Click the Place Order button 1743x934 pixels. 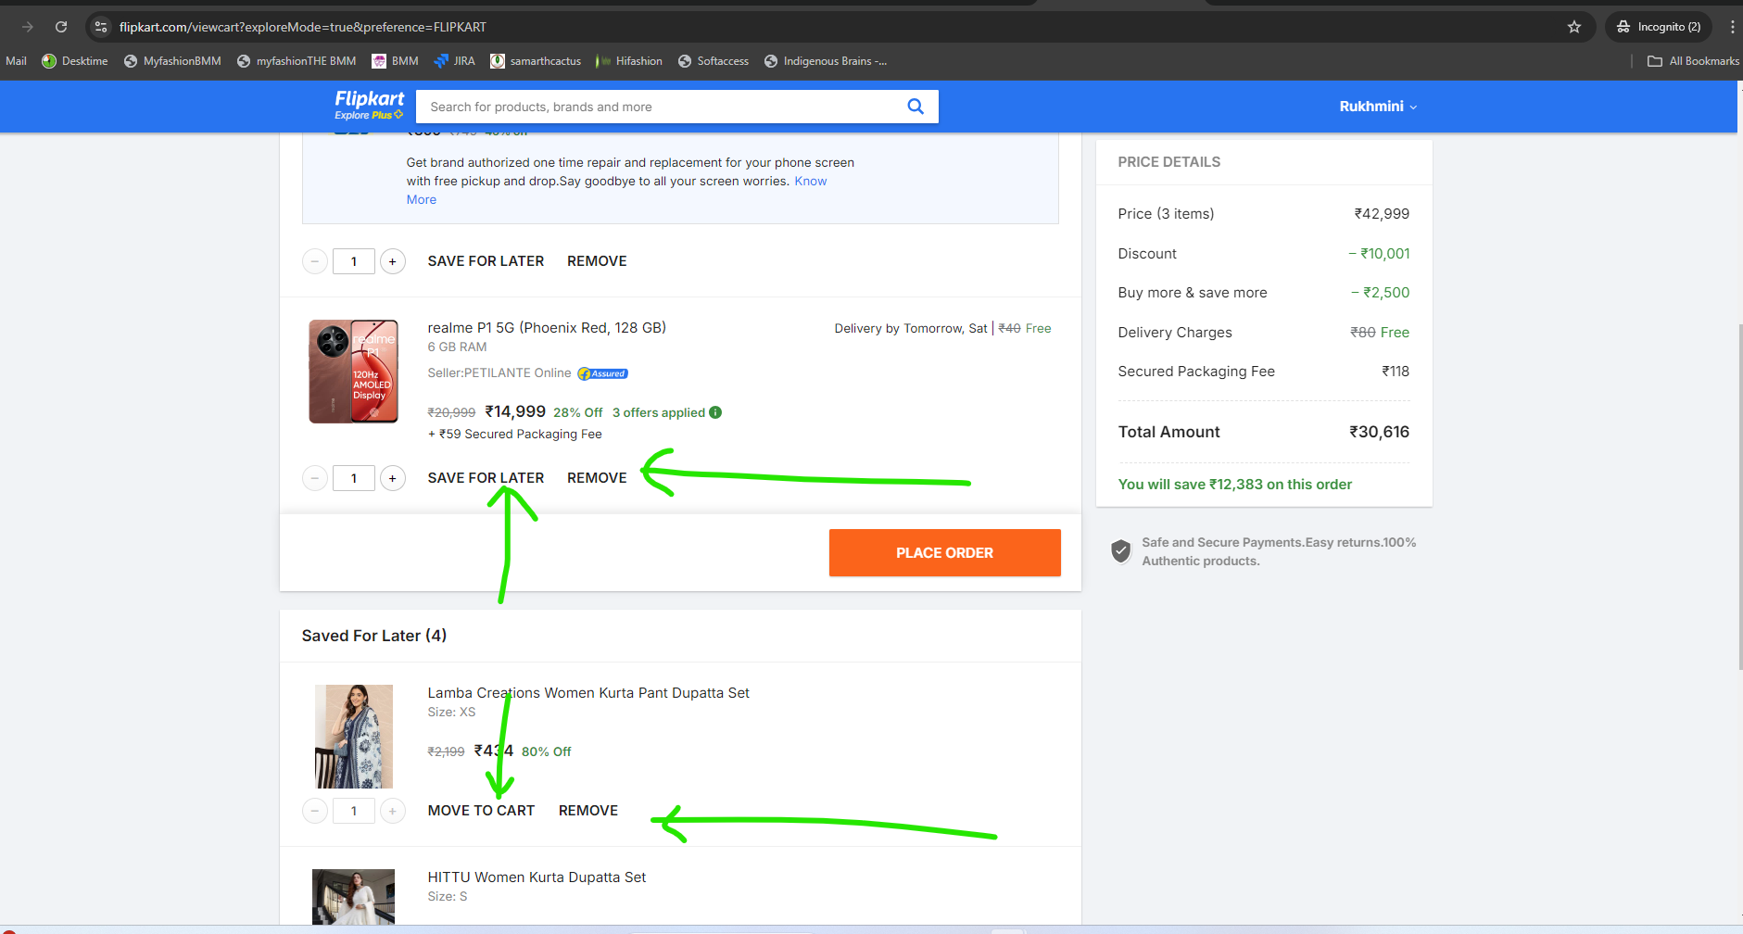tap(944, 553)
